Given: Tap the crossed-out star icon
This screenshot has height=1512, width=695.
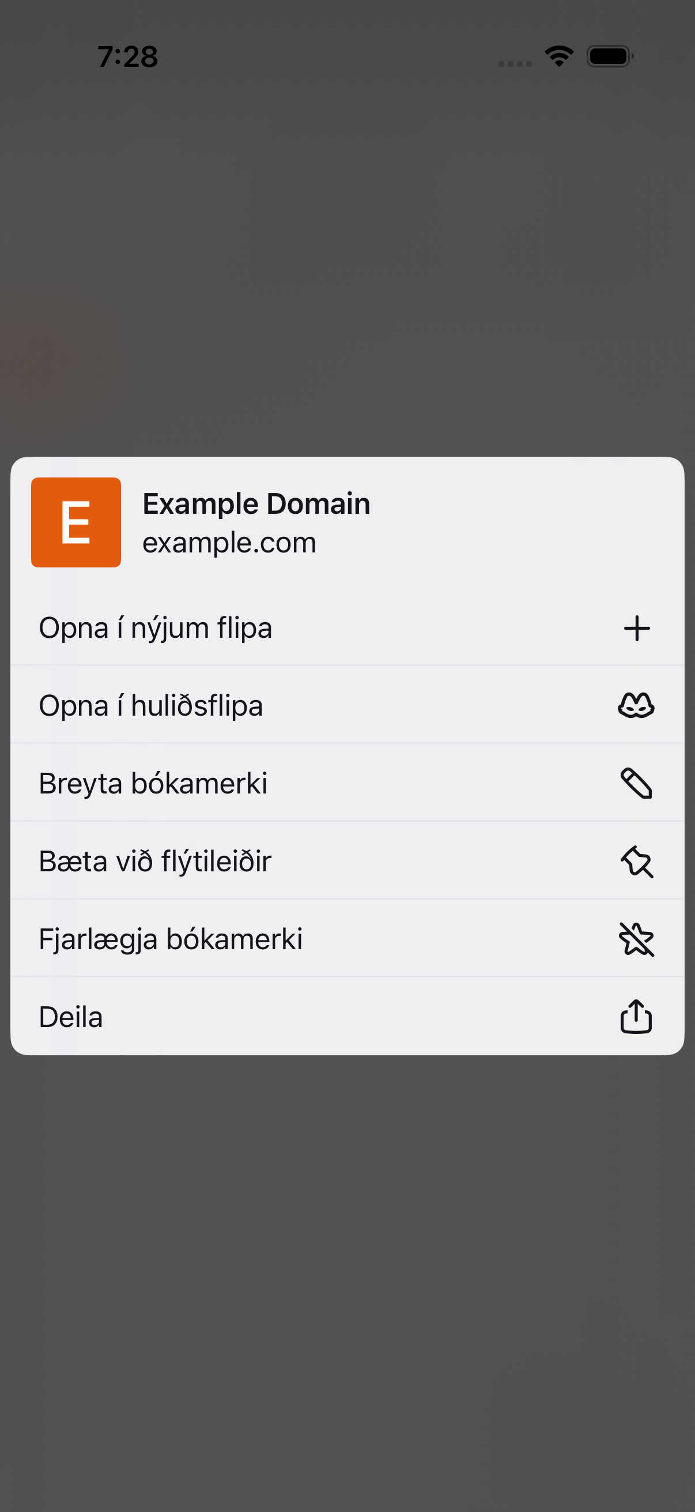Looking at the screenshot, I should click(x=636, y=939).
